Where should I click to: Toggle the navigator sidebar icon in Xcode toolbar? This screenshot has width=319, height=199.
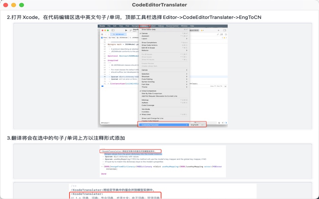[113, 30]
